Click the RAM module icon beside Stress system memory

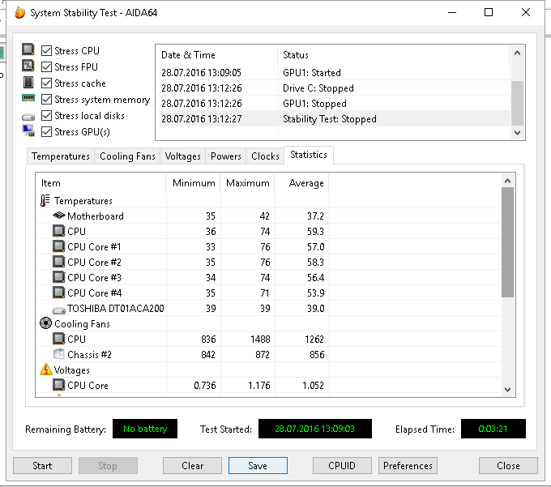[28, 98]
